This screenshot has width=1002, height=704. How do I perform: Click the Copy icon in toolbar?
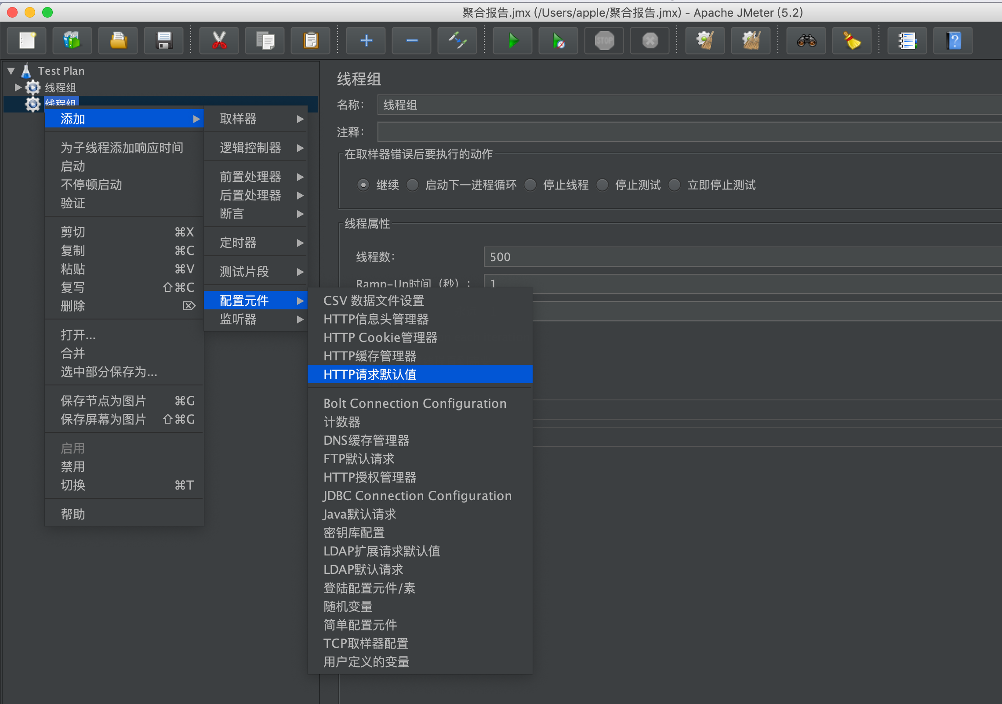point(265,41)
